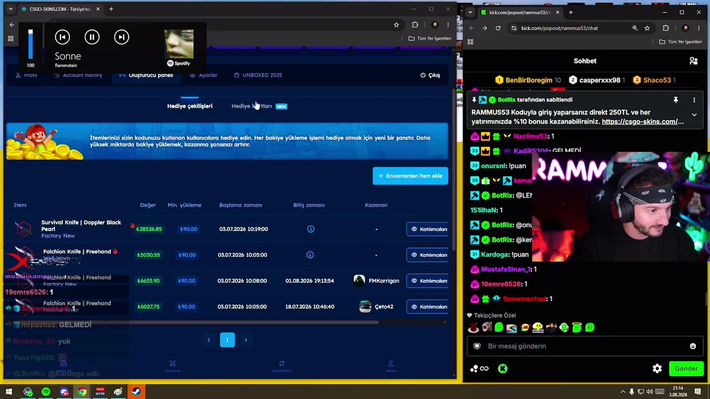Image resolution: width=710 pixels, height=399 pixels.
Task: Open the UNBOXED 2025 menu item
Action: click(258, 75)
